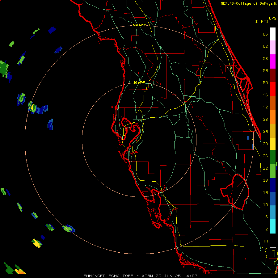Viewport: 278px width, 278px height.
Task: Click the '100 NMI' range ring label
Action: (139, 25)
